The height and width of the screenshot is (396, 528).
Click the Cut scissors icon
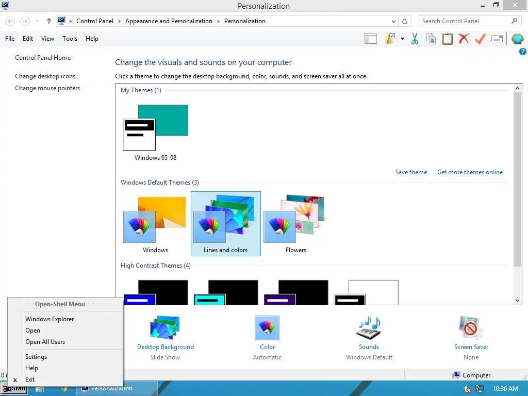pos(415,39)
